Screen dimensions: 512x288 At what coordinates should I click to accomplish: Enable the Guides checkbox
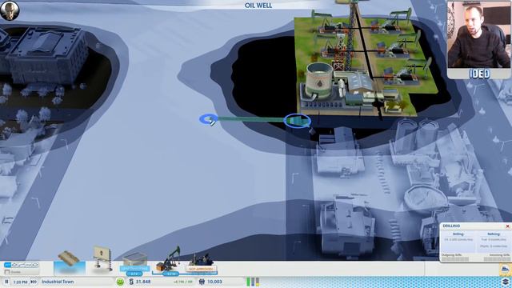(7, 272)
